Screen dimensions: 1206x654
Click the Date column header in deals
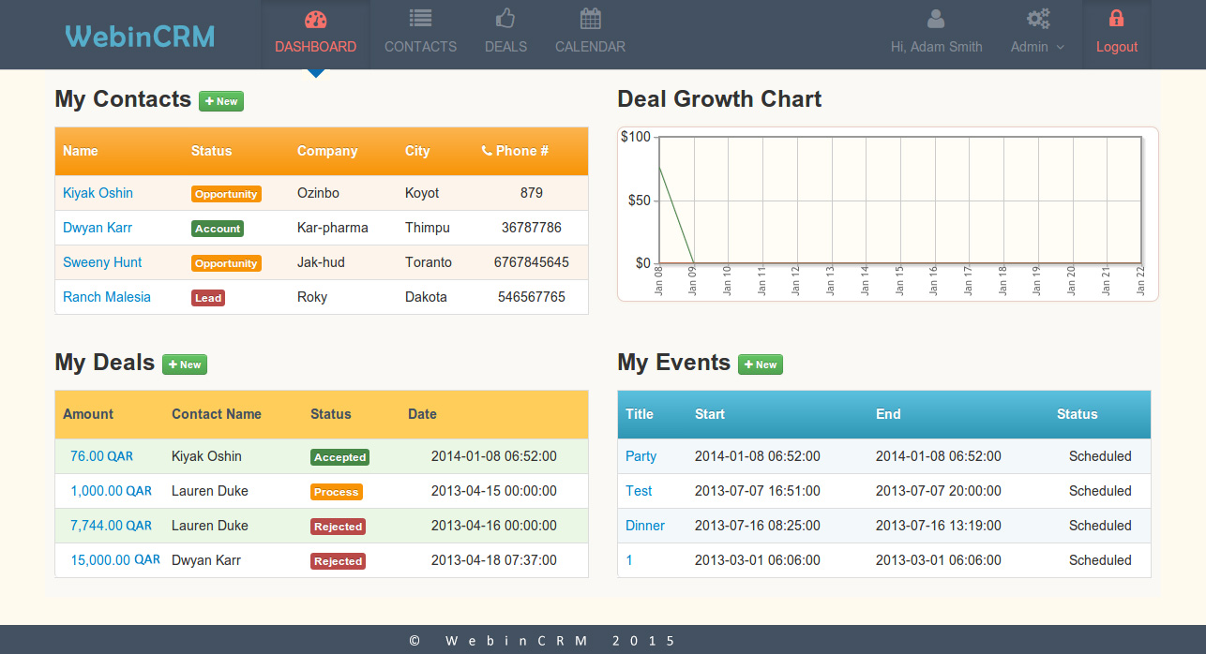pyautogui.click(x=422, y=414)
